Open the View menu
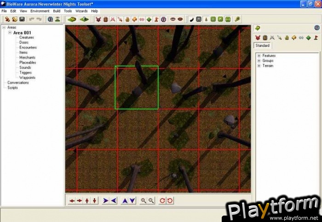 point(23,11)
